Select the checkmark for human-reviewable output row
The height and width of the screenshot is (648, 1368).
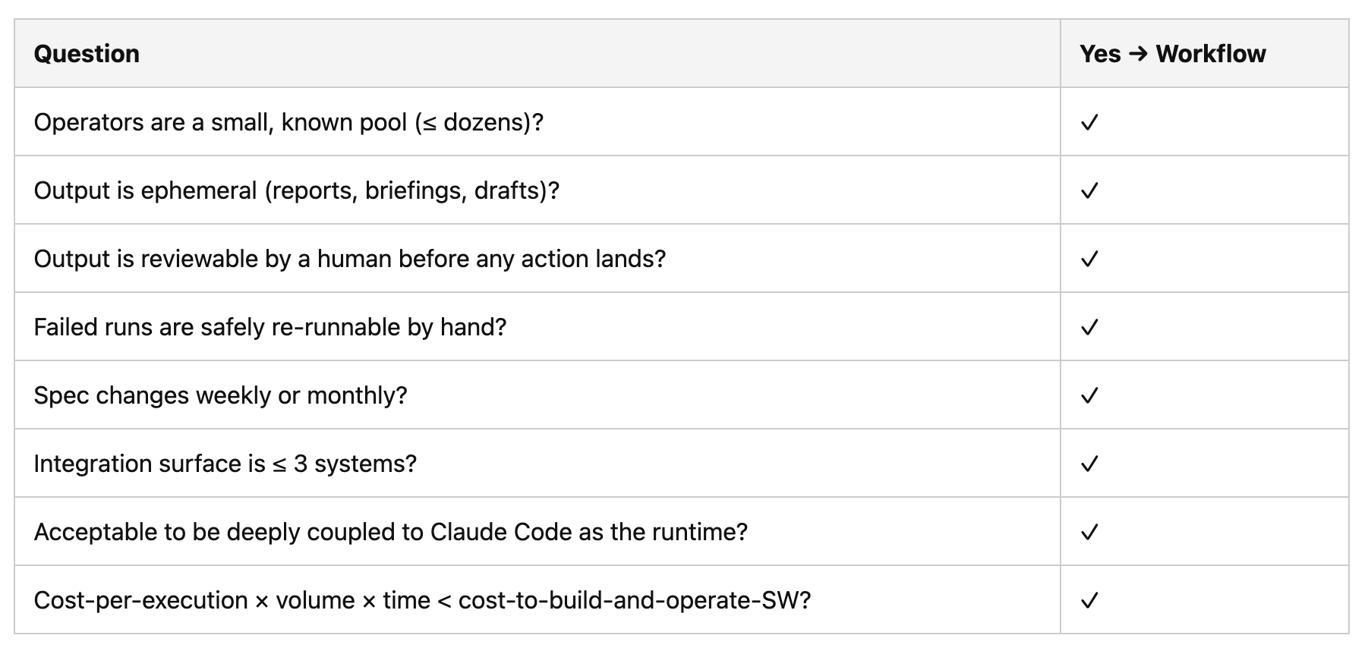1089,259
